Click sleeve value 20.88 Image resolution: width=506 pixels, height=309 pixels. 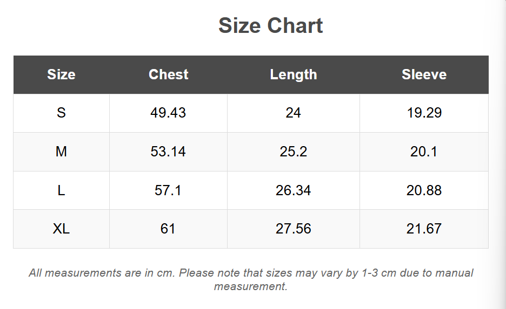point(424,190)
